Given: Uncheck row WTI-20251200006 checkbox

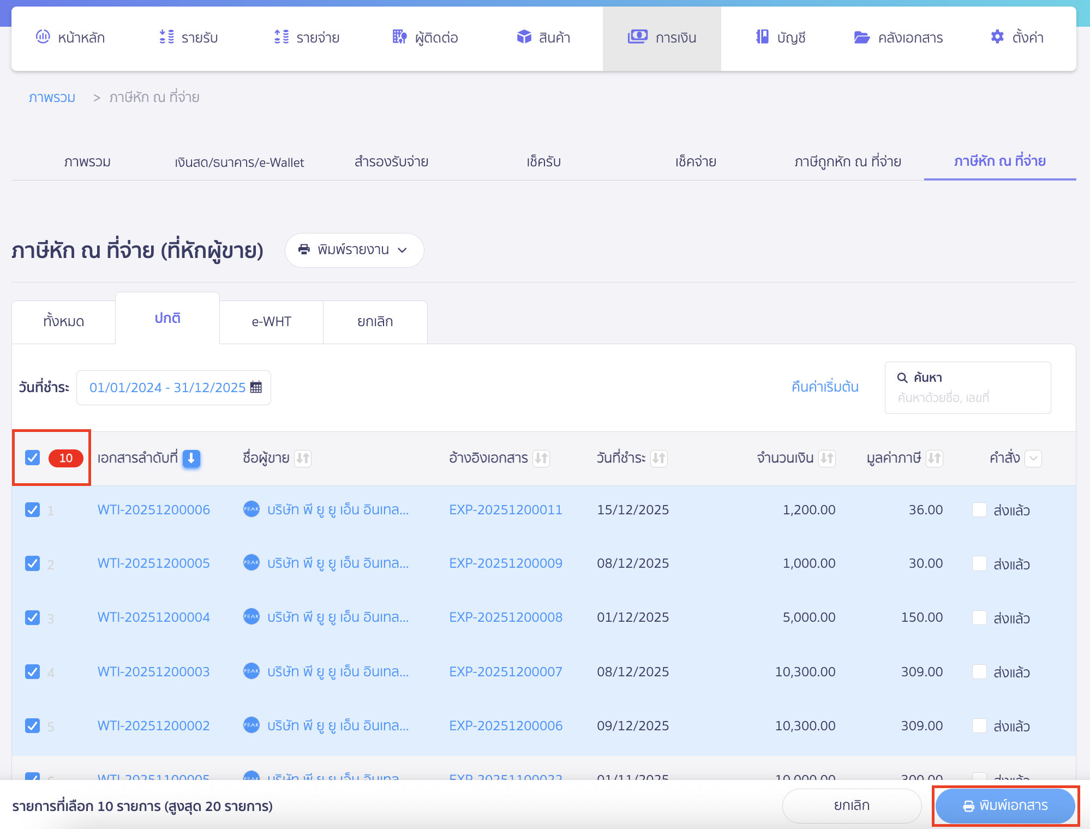Looking at the screenshot, I should (33, 510).
